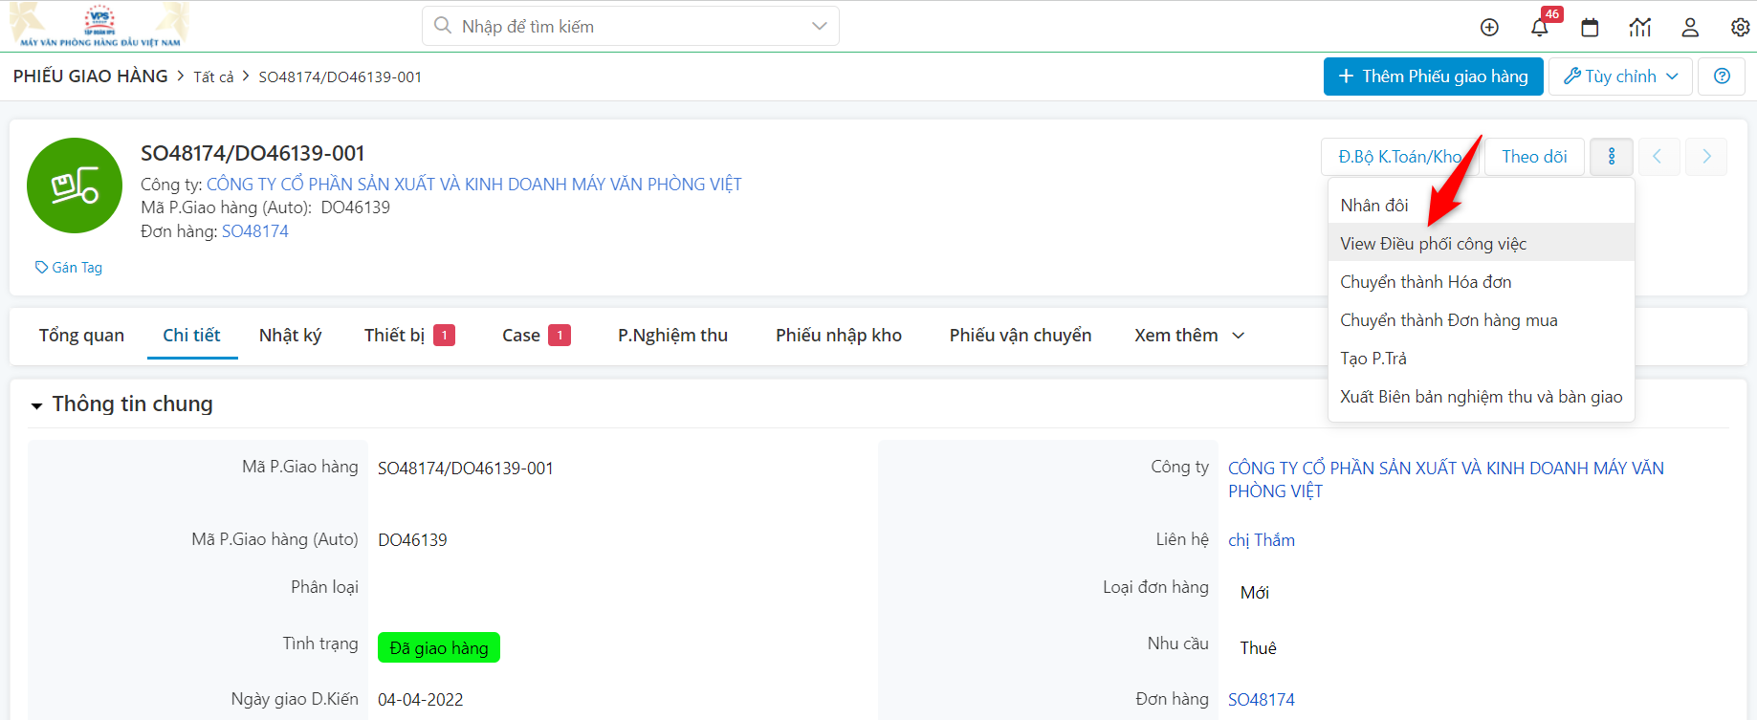
Task: Select Tạo P.Trả menu entry
Action: [x=1482, y=359]
